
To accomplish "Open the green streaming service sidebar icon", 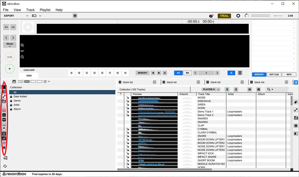I will (4, 115).
